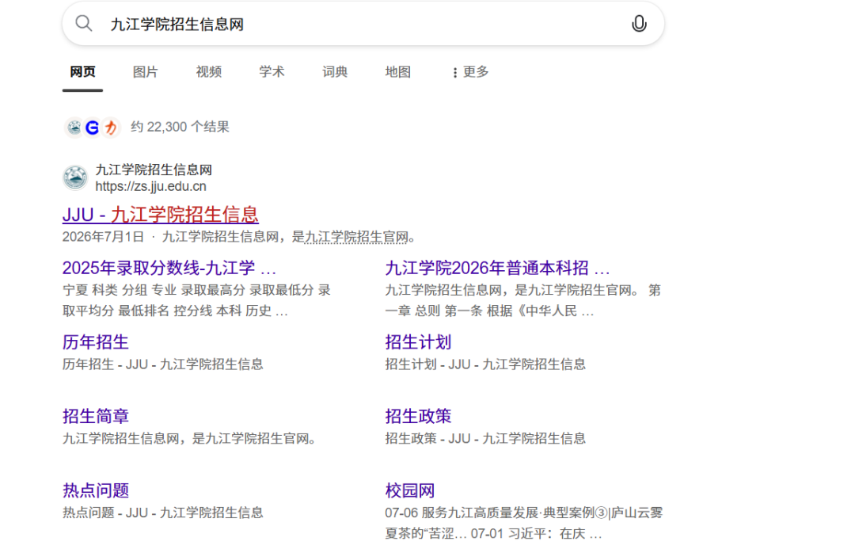Switch to the 视频 tab
855x553 pixels.
[x=208, y=71]
